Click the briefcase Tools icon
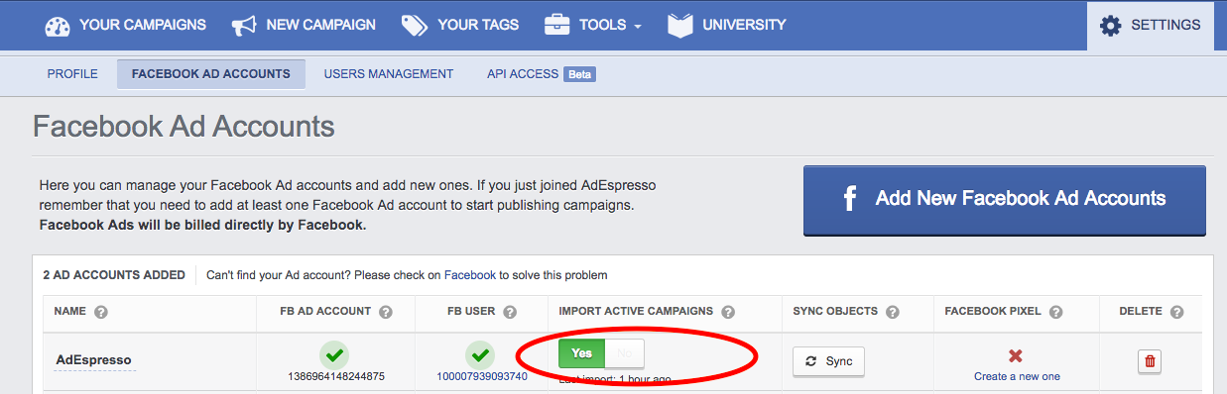This screenshot has height=394, width=1227. pos(557,26)
